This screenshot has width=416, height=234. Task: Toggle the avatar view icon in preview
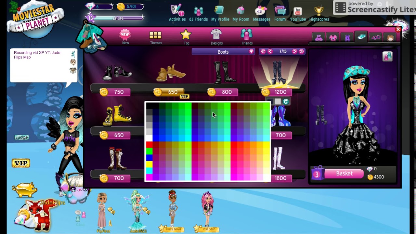click(387, 57)
